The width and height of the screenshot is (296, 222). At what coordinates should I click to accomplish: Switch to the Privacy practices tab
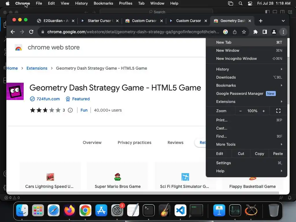click(134, 143)
